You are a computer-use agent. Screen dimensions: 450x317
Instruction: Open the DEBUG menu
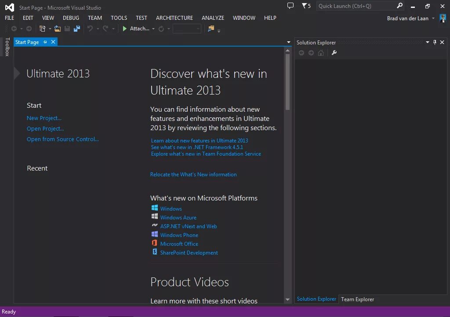pos(71,18)
